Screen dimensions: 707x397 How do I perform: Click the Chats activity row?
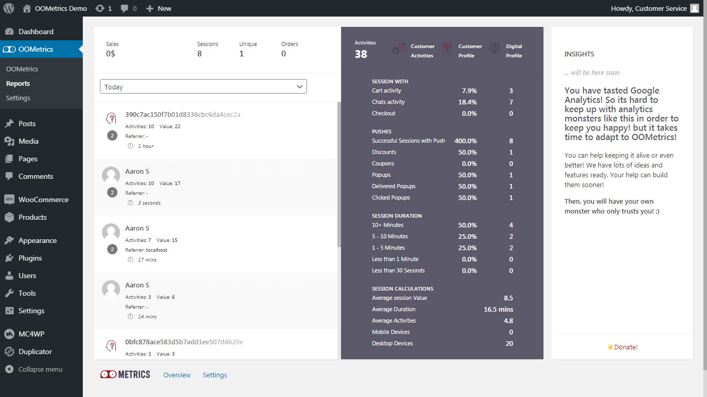pos(443,102)
